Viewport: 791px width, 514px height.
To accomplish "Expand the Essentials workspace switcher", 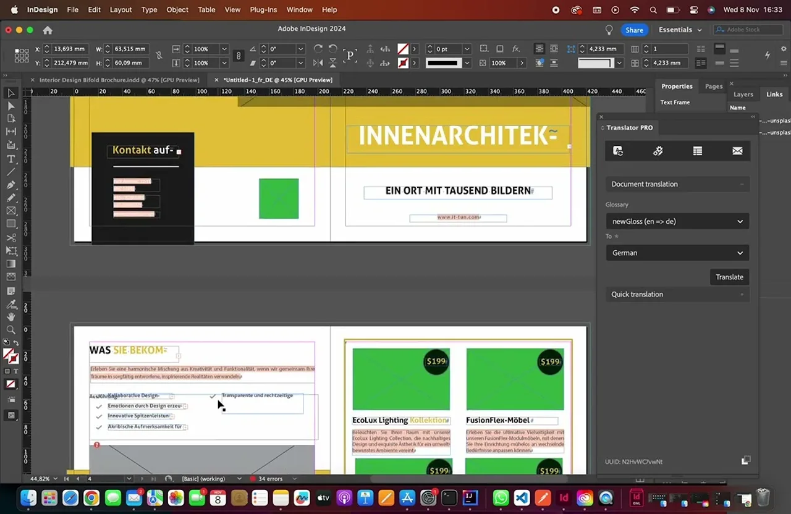I will pyautogui.click(x=680, y=30).
